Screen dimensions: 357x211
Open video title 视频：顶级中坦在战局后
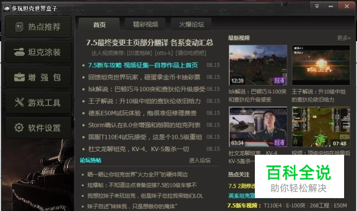(321, 153)
